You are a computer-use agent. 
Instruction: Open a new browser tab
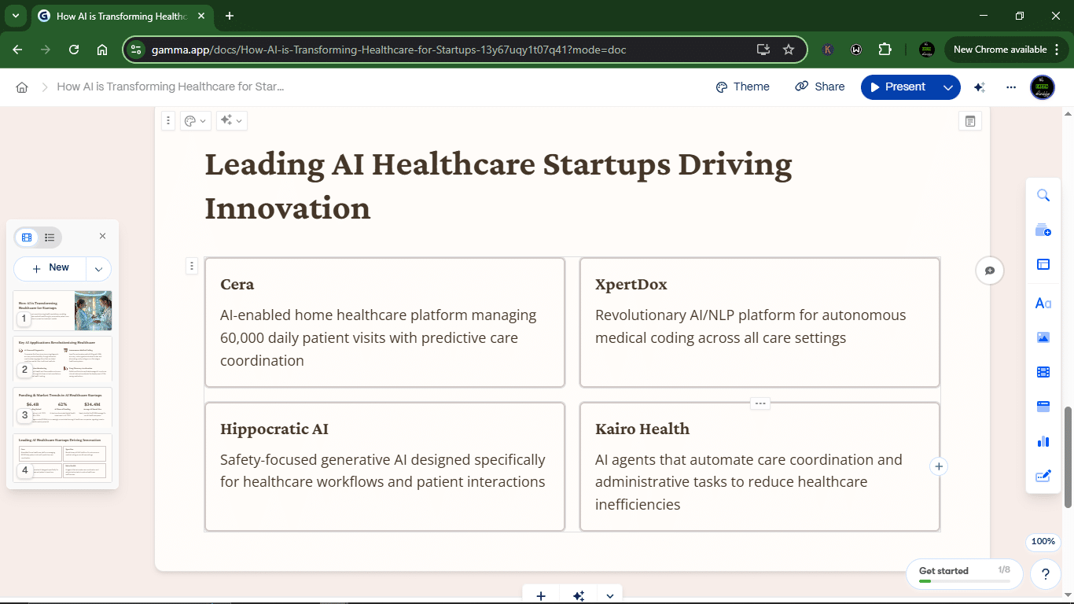(230, 16)
